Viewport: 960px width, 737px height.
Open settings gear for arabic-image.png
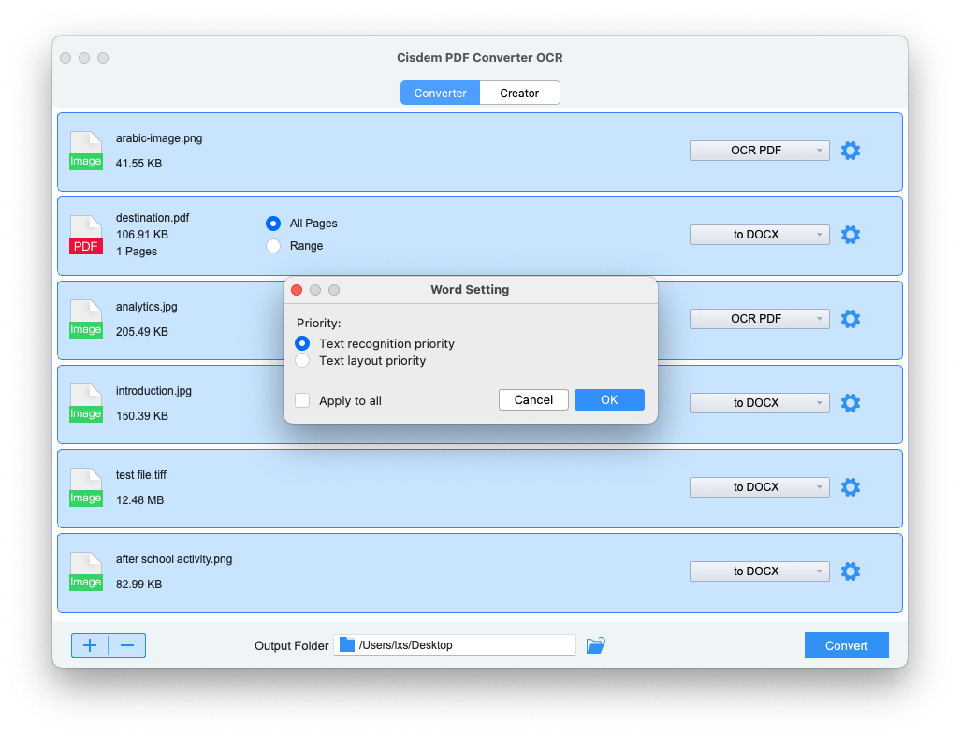click(x=850, y=151)
